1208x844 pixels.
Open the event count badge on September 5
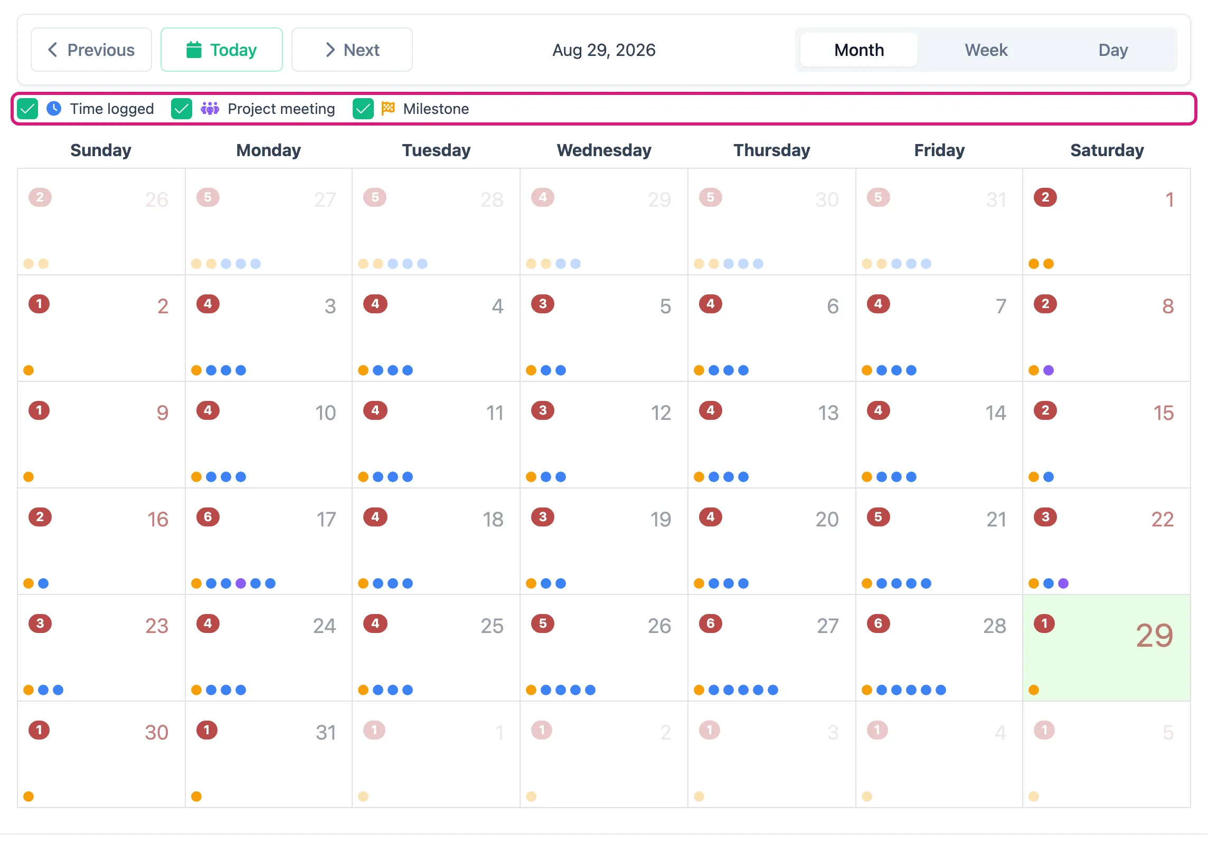[1044, 730]
